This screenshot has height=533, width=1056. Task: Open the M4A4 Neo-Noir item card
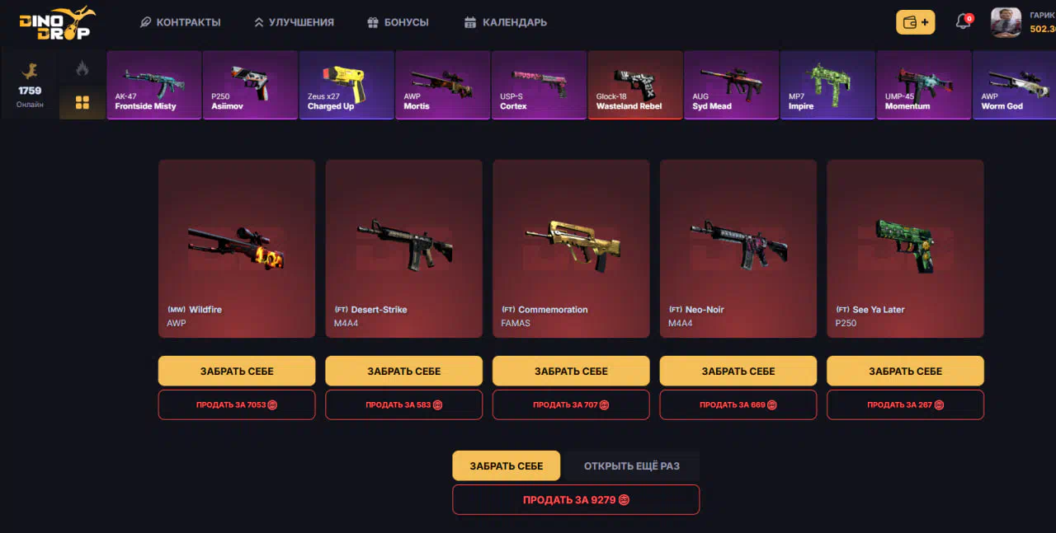(738, 249)
